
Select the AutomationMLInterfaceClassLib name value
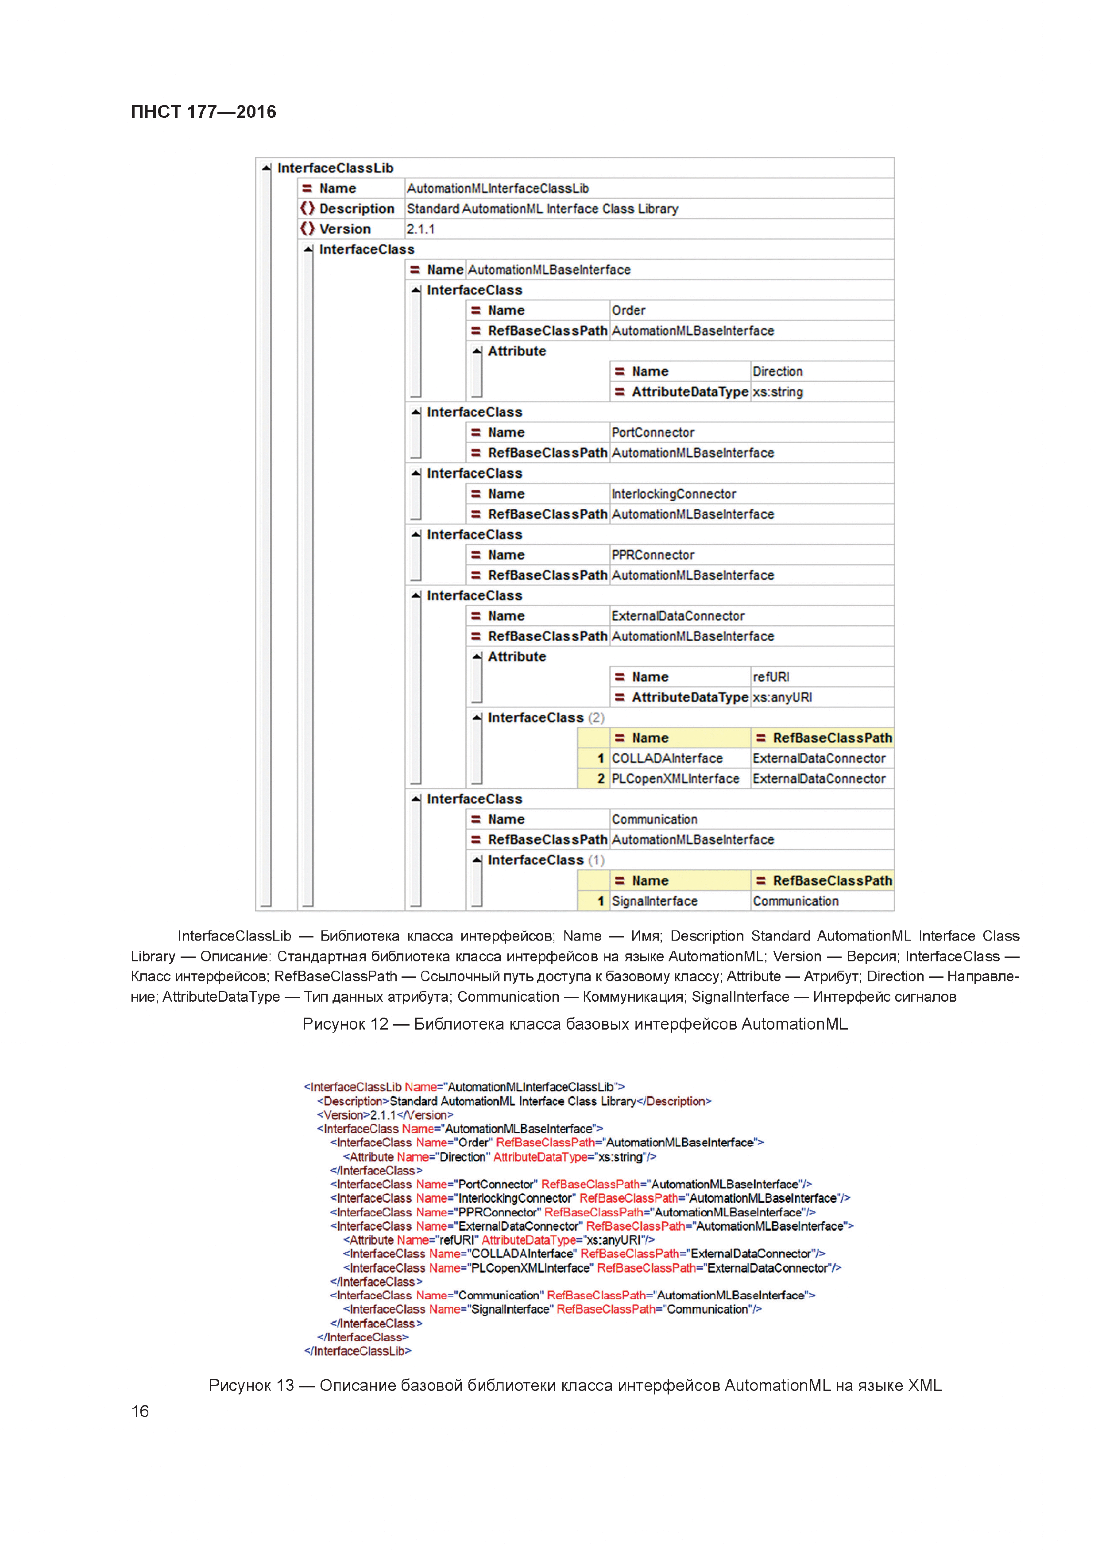tap(649, 188)
